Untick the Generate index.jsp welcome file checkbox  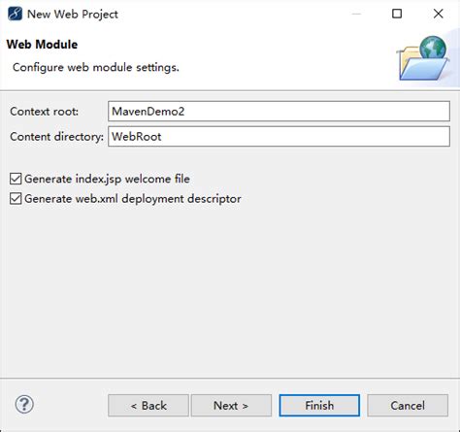click(x=16, y=179)
